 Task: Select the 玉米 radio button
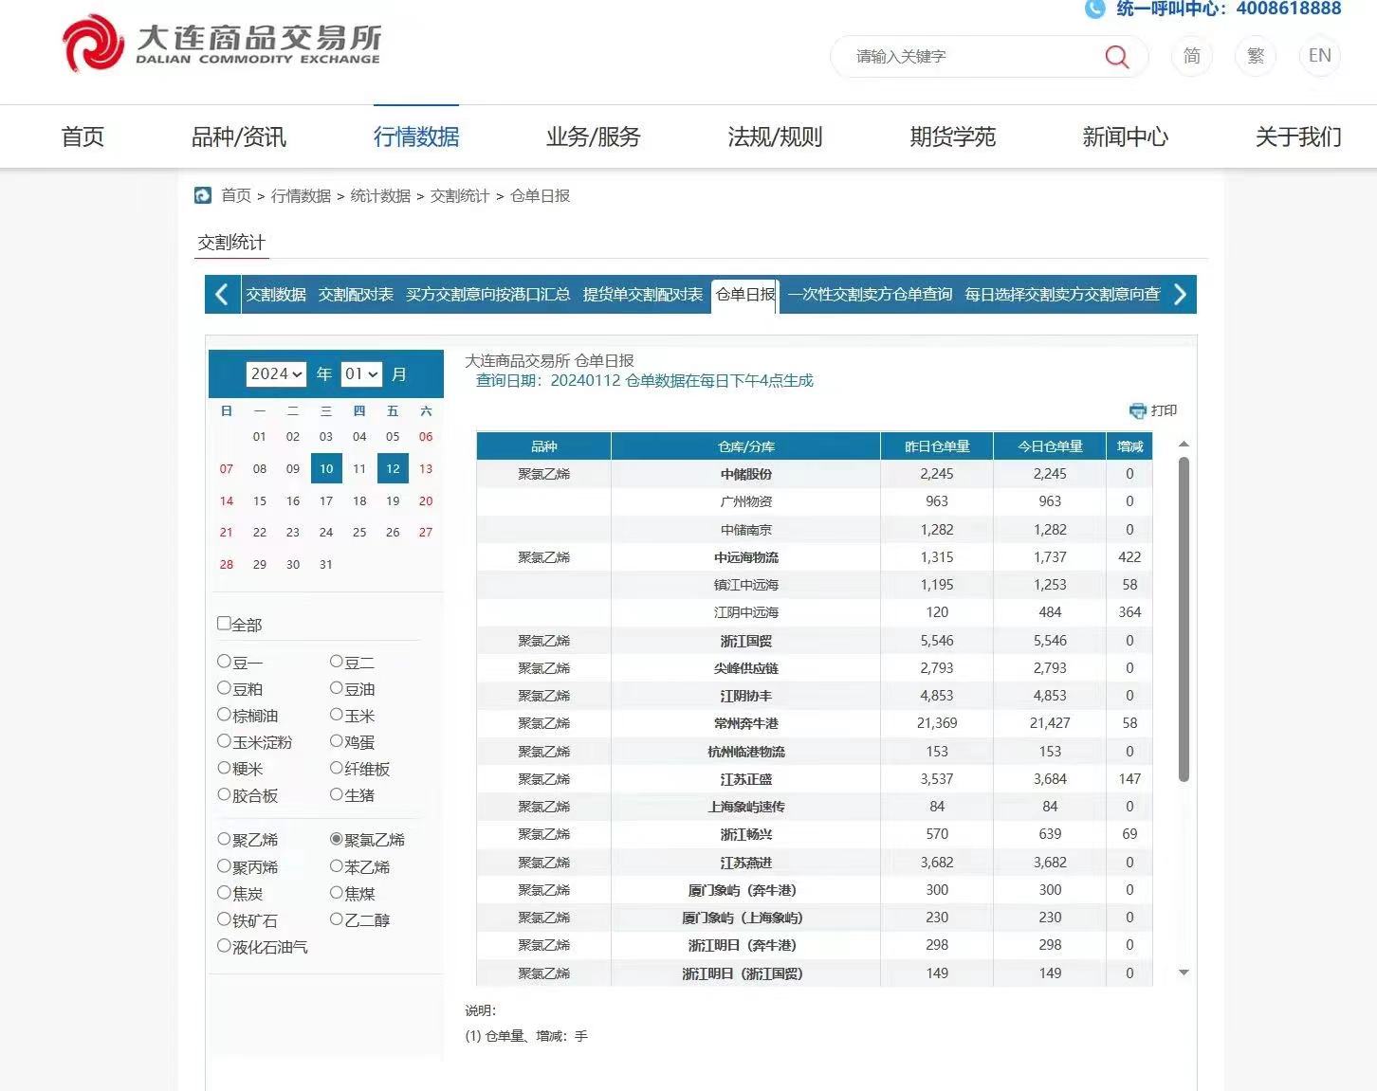(x=336, y=714)
